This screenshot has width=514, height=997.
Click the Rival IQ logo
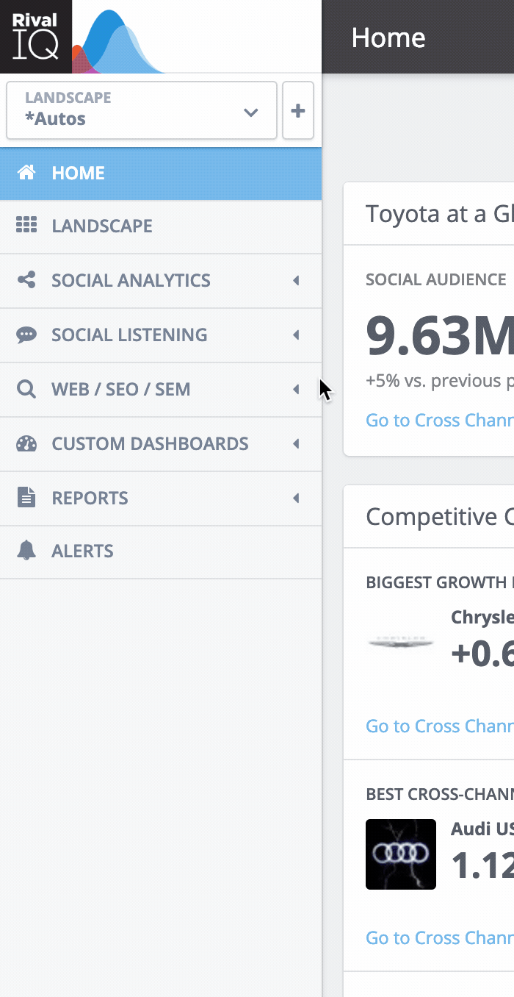pyautogui.click(x=36, y=37)
